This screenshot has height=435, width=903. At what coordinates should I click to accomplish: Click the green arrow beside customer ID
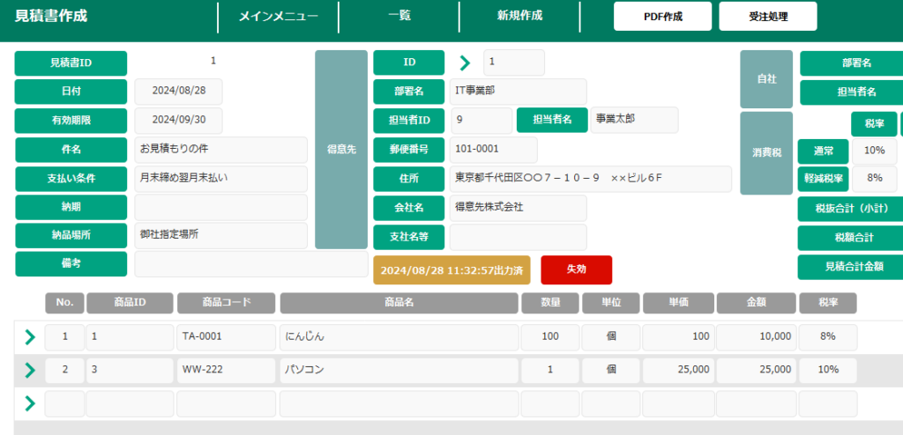[465, 63]
